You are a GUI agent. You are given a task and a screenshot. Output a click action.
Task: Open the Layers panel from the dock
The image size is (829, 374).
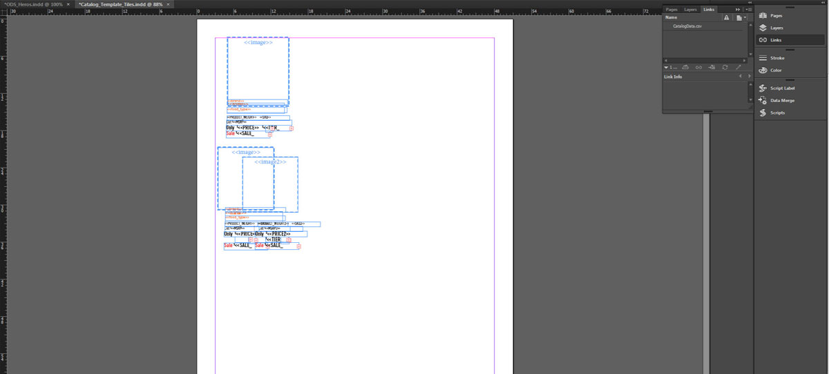(790, 28)
